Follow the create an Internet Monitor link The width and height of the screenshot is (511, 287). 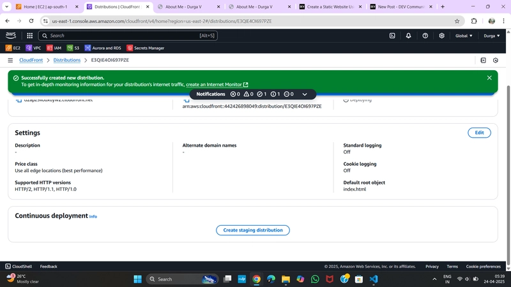[217, 85]
